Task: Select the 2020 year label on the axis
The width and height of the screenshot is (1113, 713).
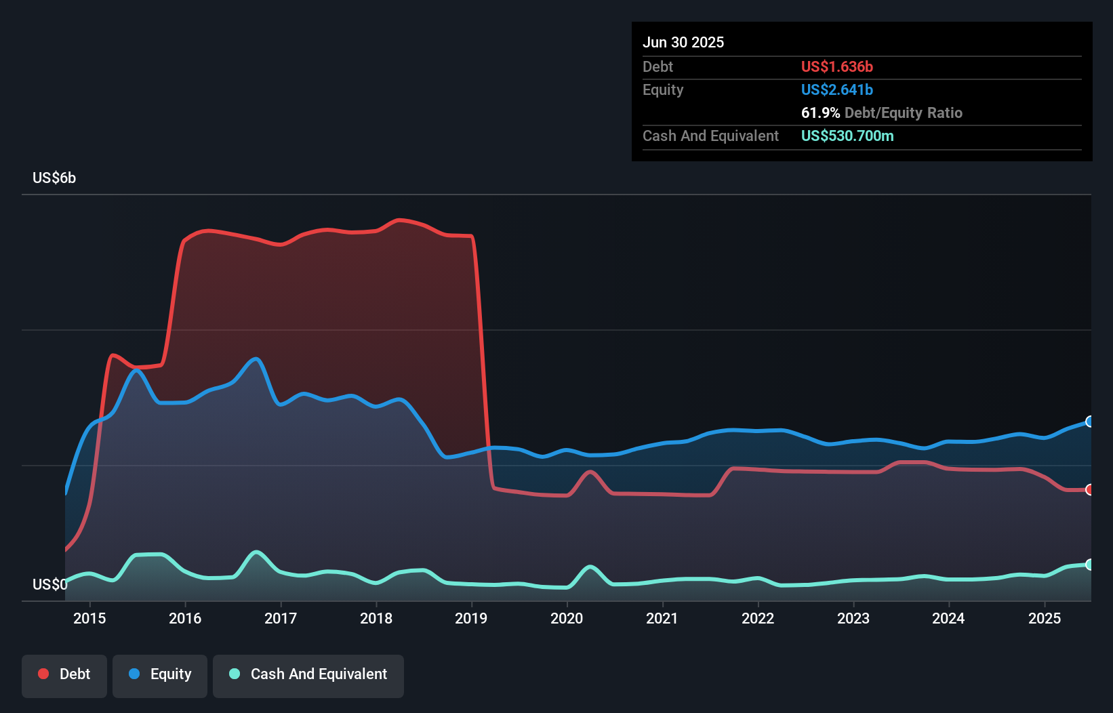Action: pyautogui.click(x=567, y=618)
